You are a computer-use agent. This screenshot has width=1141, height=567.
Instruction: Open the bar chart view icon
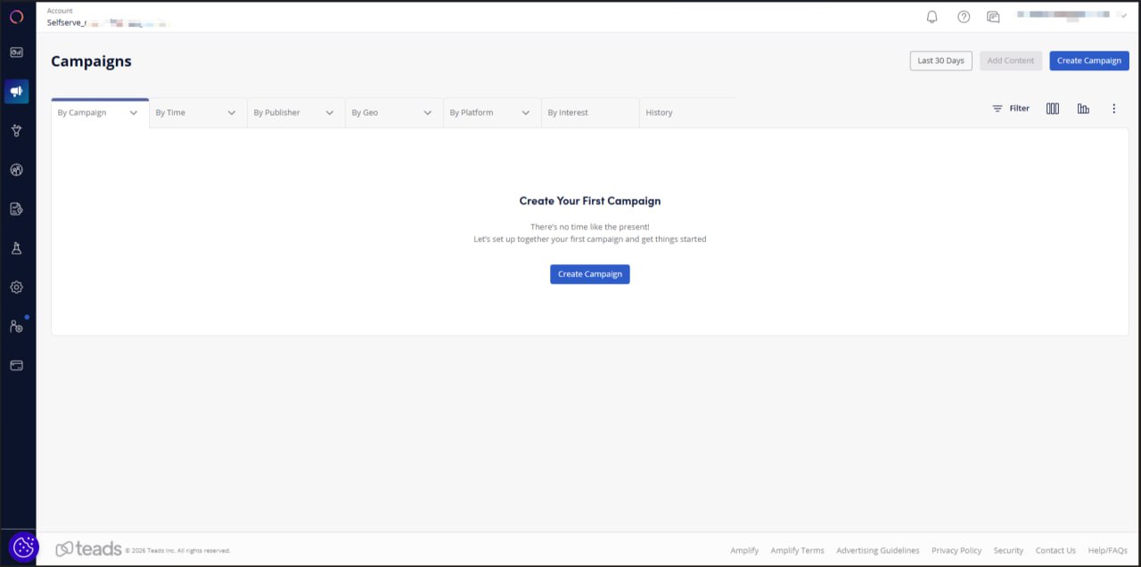[x=1083, y=108]
